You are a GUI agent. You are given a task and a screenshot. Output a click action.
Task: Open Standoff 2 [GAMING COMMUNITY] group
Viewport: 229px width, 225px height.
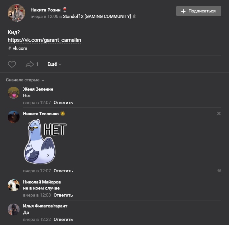point(97,16)
